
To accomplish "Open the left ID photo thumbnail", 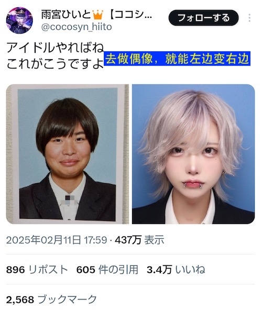I will tap(68, 154).
